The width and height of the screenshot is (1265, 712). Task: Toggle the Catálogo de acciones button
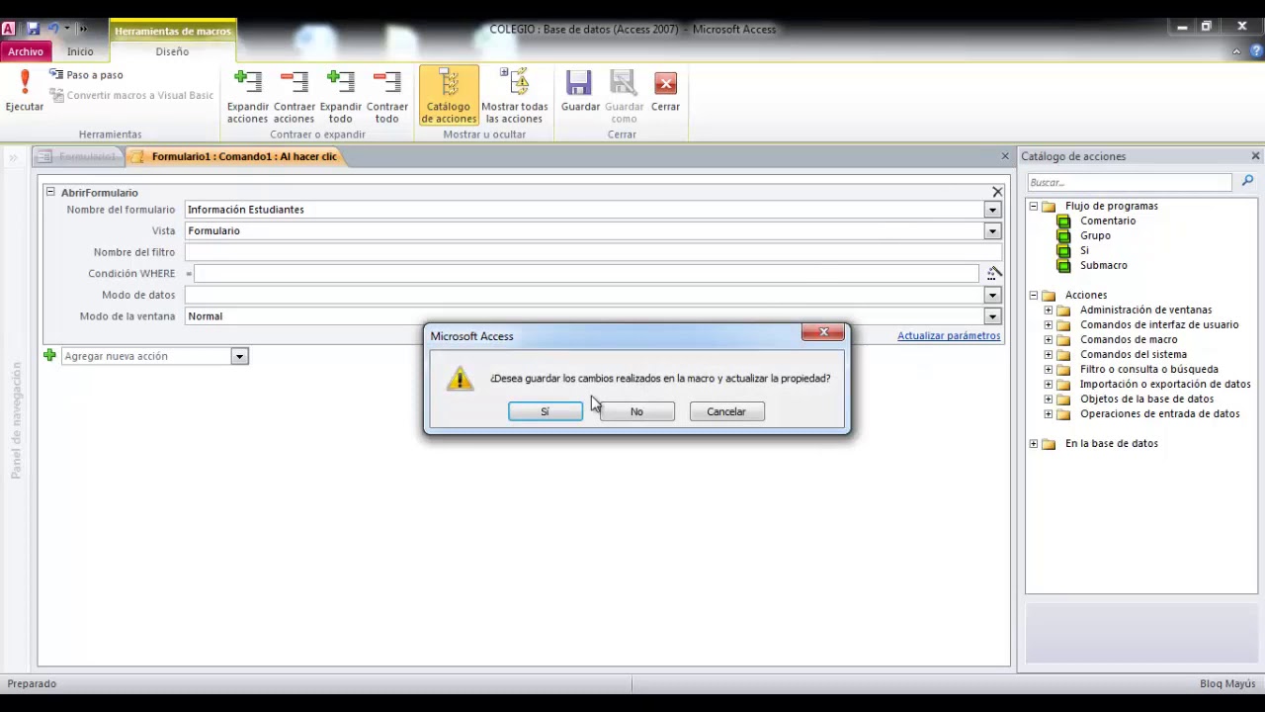(x=449, y=96)
